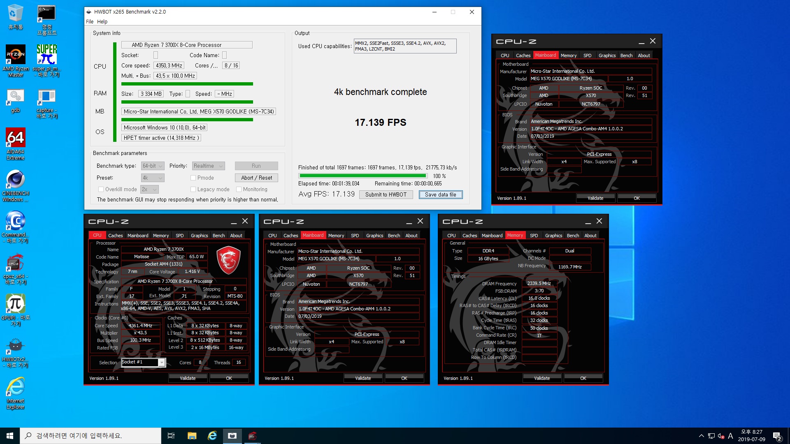Image resolution: width=790 pixels, height=444 pixels.
Task: Open About tab in bottom-left CPU-Z
Action: pos(236,236)
